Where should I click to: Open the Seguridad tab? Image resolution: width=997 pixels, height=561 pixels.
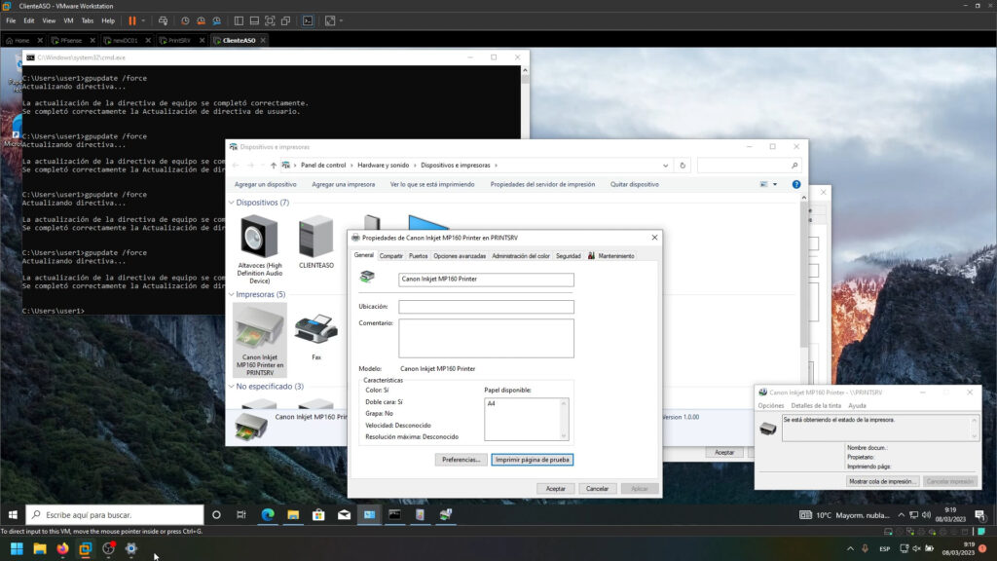(568, 256)
